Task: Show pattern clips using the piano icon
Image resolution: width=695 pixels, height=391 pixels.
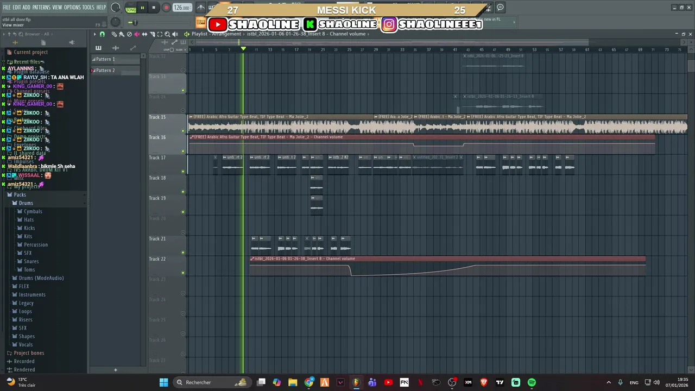Action: [x=98, y=48]
